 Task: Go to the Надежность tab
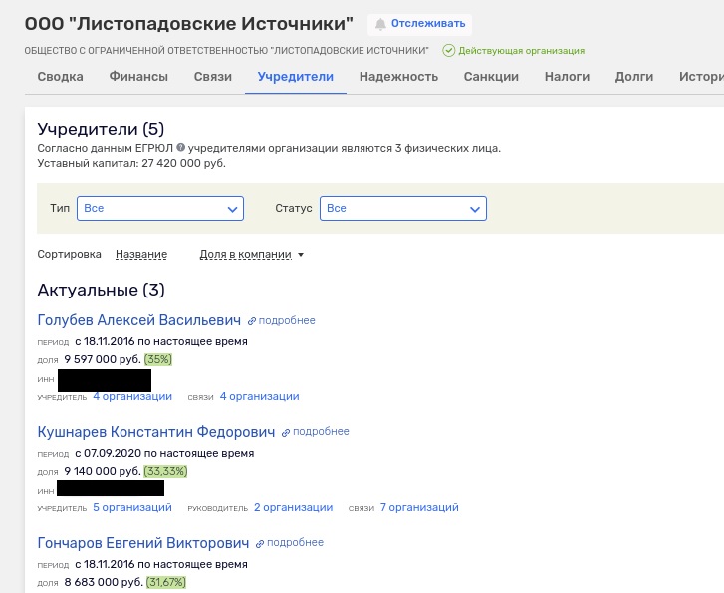pyautogui.click(x=398, y=77)
